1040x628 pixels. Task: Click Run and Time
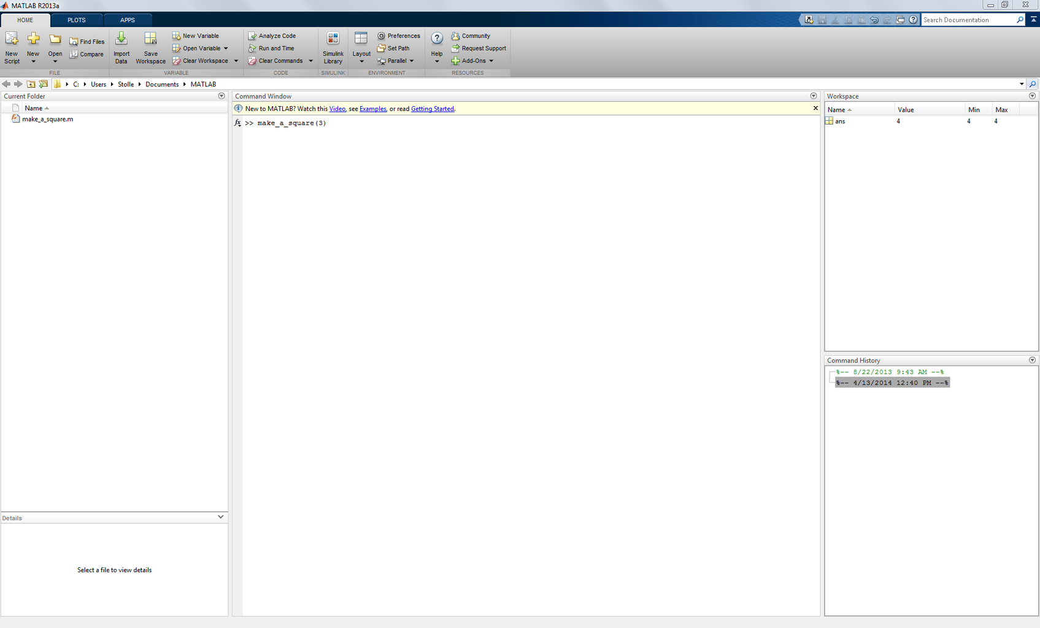point(271,48)
